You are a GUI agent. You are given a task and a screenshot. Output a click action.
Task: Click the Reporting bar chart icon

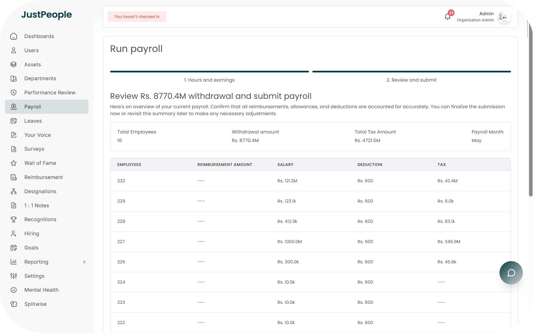(14, 262)
